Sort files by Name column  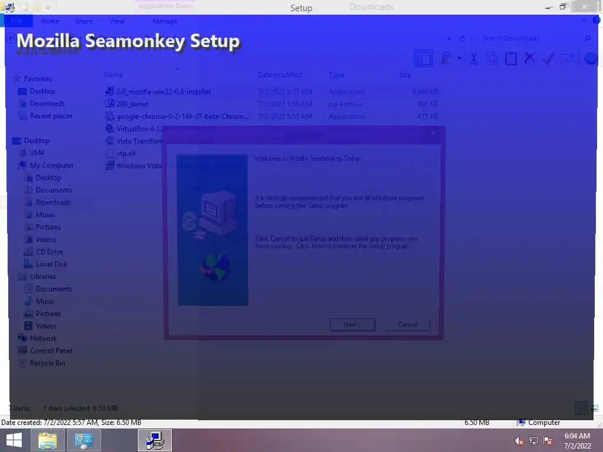pos(114,75)
